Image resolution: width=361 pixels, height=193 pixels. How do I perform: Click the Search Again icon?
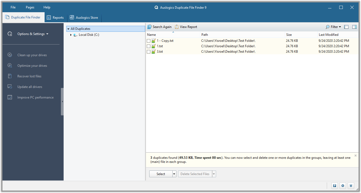click(x=150, y=27)
